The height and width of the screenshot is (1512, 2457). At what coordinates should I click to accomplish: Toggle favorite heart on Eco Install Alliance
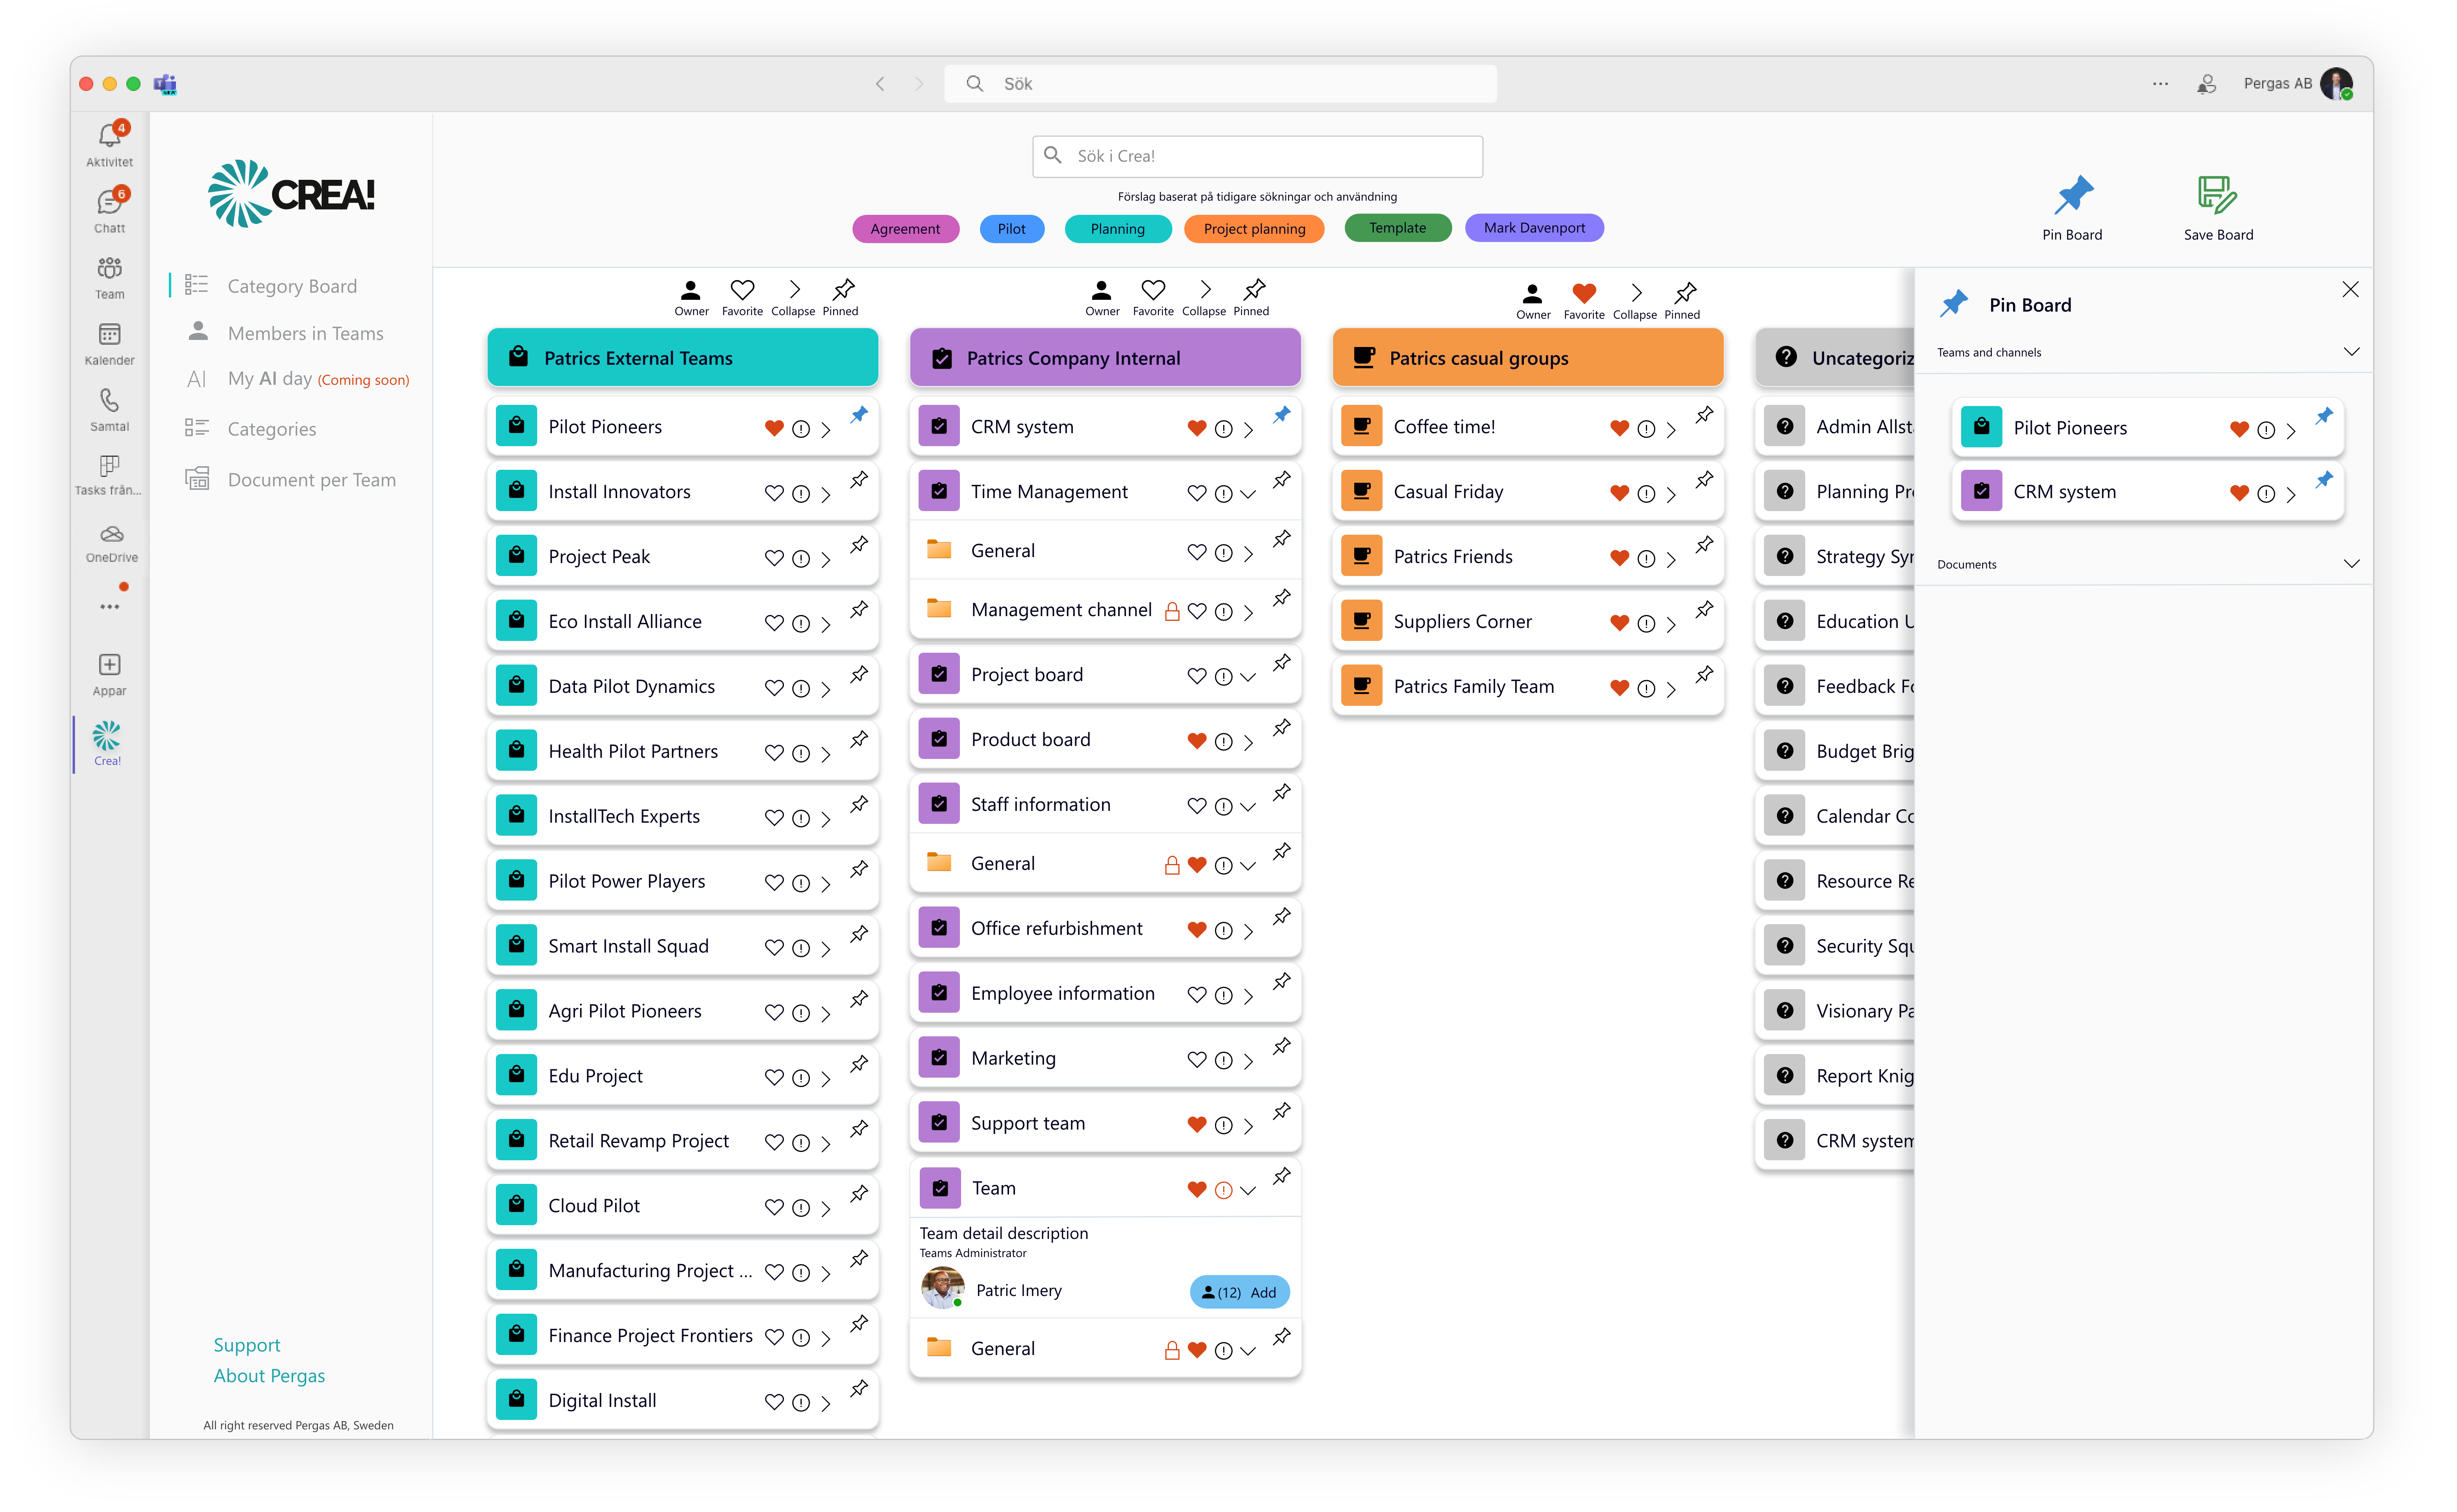tap(774, 624)
